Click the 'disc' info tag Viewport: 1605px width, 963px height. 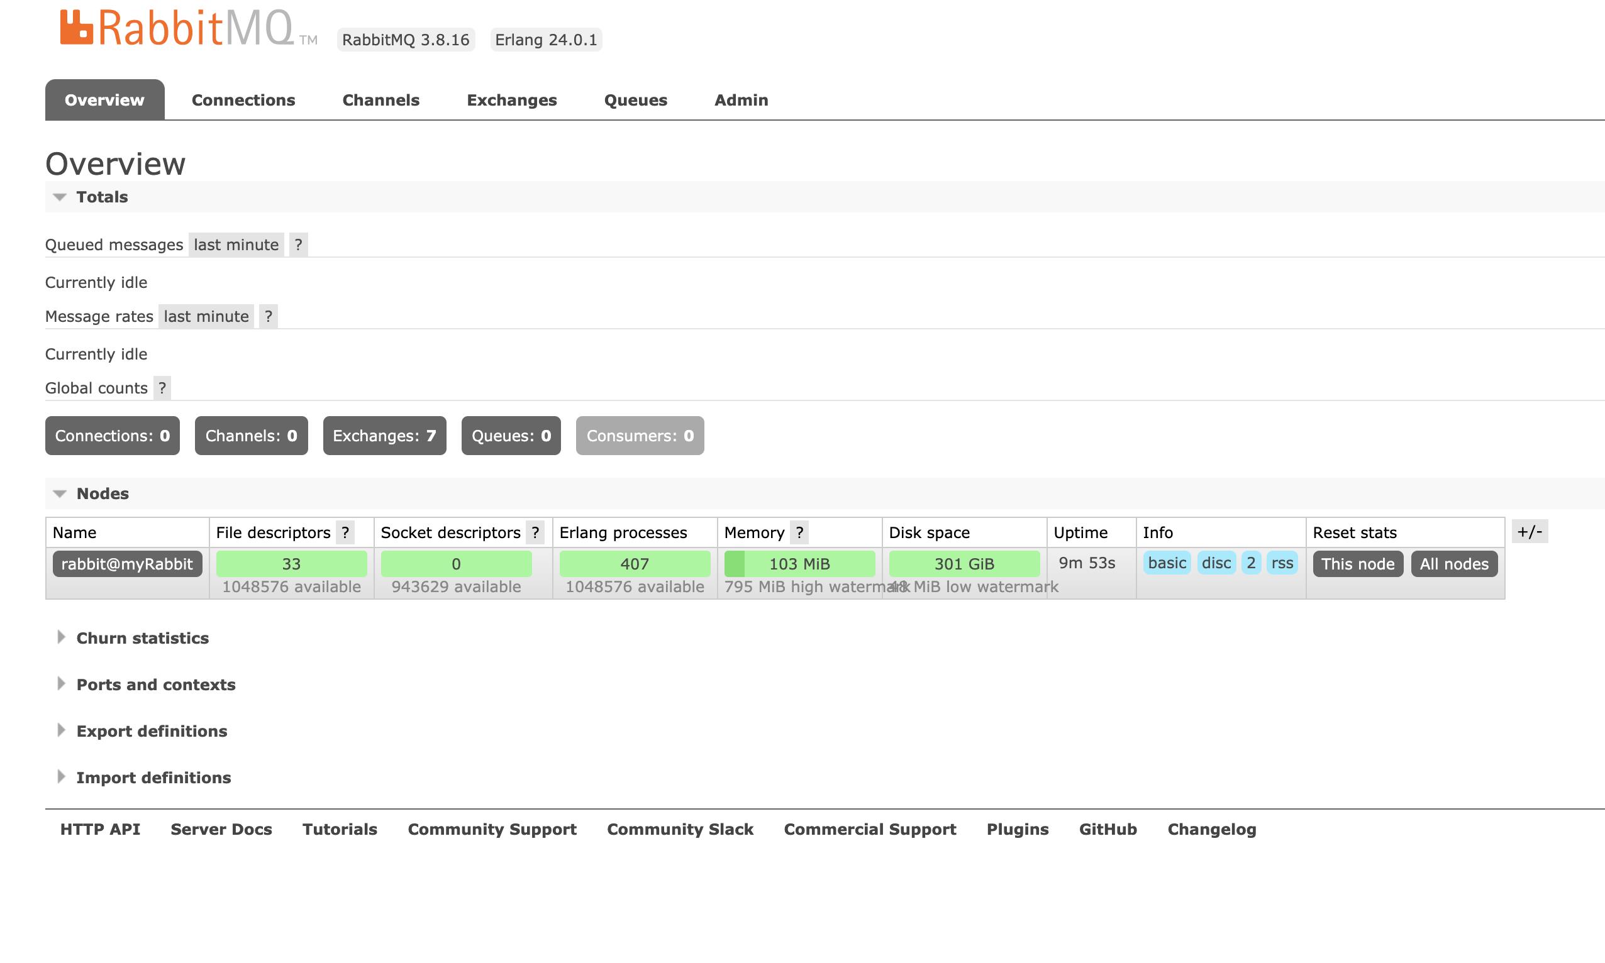pyautogui.click(x=1216, y=563)
